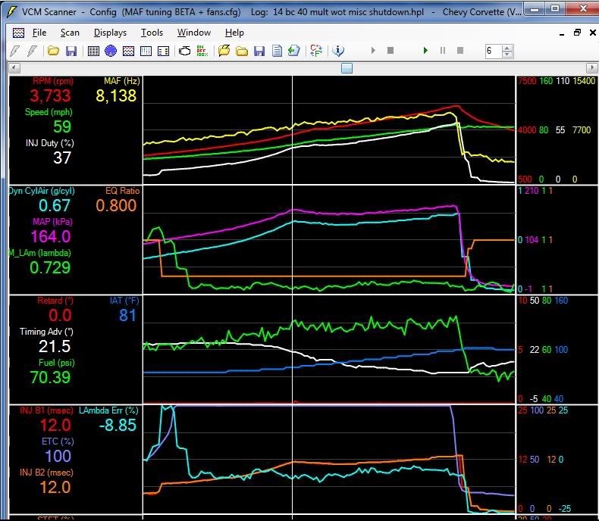Click the second yellow folder icon
The height and width of the screenshot is (521, 599).
click(242, 51)
